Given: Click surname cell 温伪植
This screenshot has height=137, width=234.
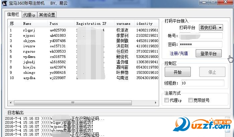Looking at the screenshot, I should [122, 62].
